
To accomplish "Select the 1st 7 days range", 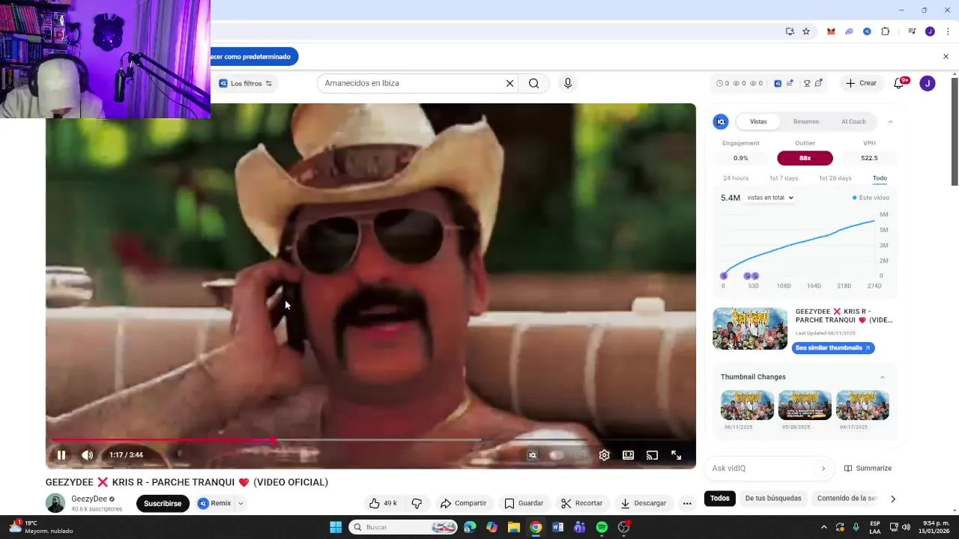I will (x=784, y=178).
